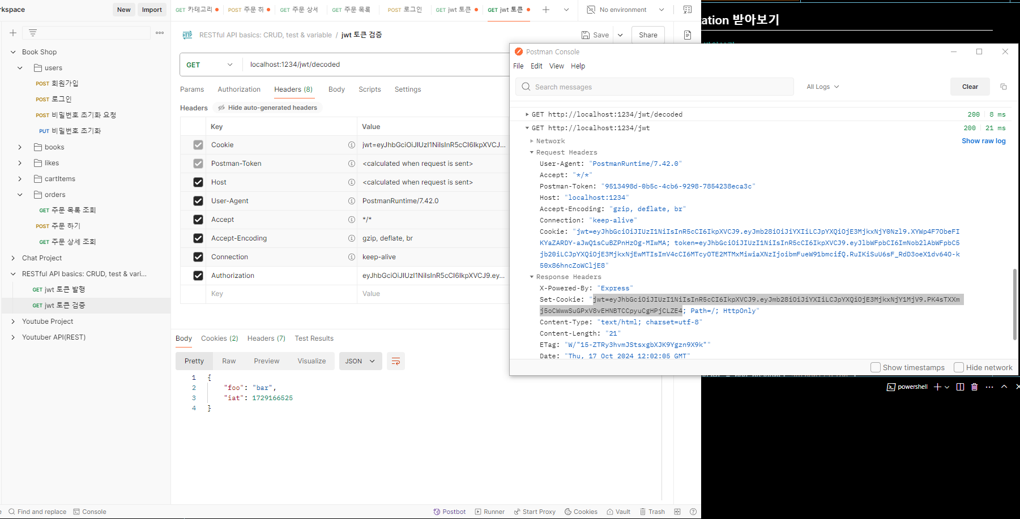The width and height of the screenshot is (1020, 519).
Task: Click the Save disk icon
Action: (x=586, y=35)
